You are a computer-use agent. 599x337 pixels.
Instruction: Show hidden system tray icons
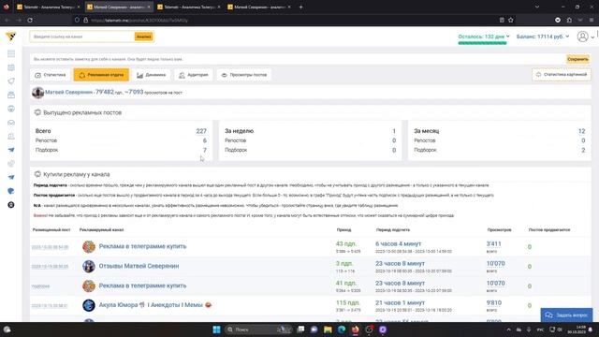(x=508, y=330)
